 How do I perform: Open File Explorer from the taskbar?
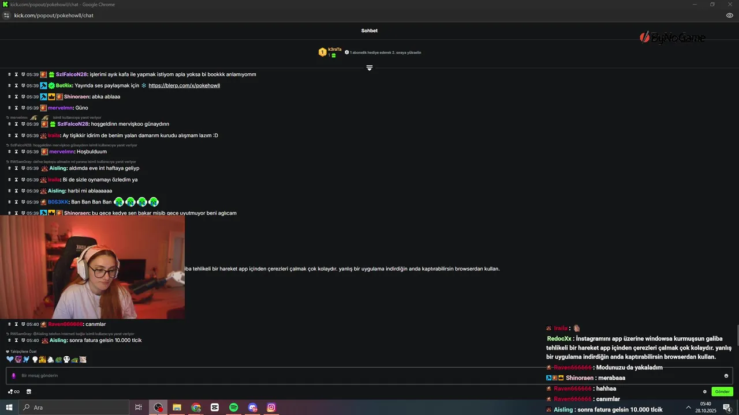177,408
